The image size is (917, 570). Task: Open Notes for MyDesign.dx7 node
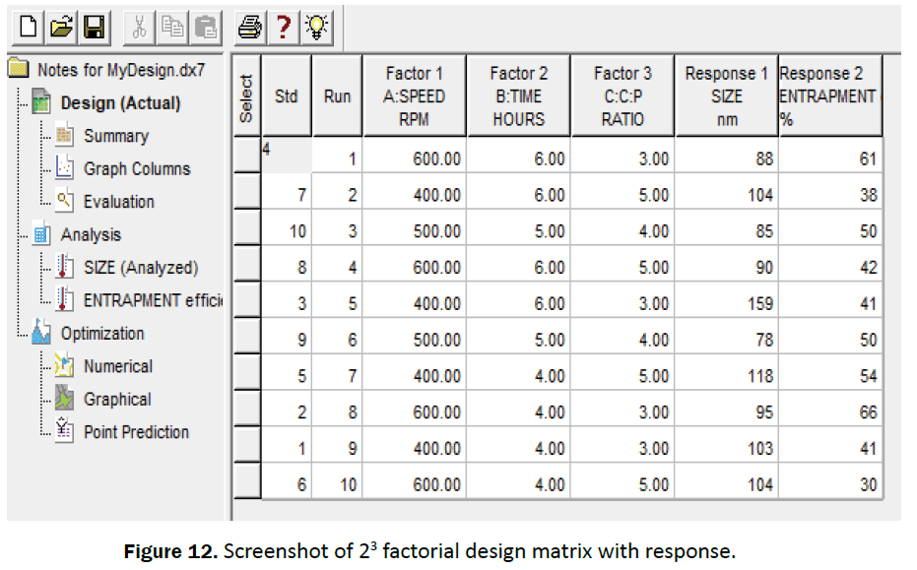pyautogui.click(x=120, y=70)
